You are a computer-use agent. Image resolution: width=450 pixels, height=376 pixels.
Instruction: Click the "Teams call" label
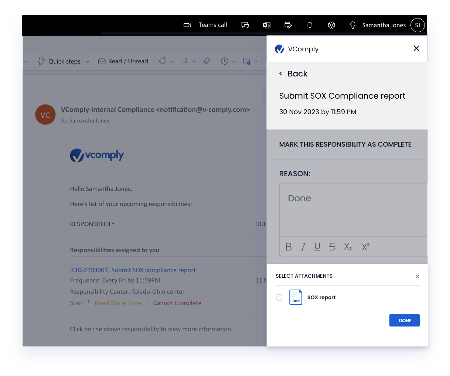click(x=213, y=25)
